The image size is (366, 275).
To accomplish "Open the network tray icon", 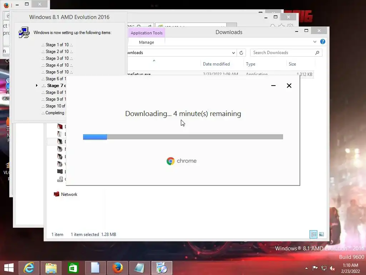I will [x=324, y=268].
